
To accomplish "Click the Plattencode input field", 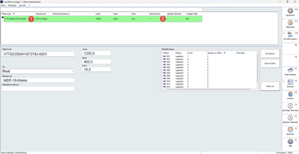I will pyautogui.click(x=38, y=54).
